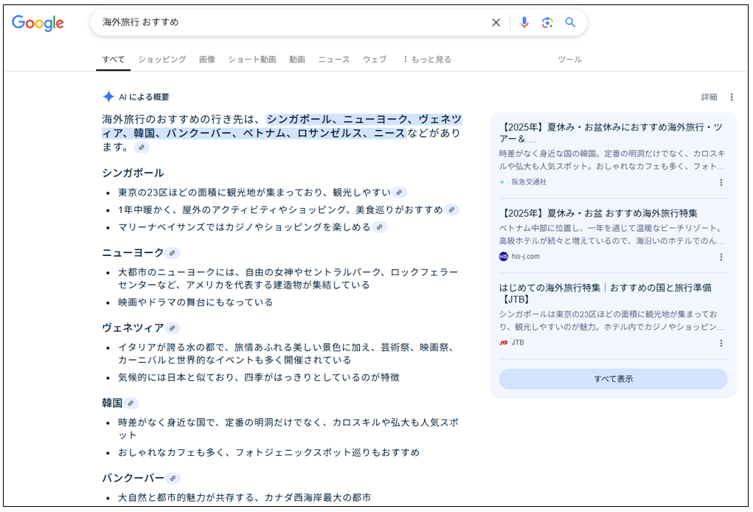Start voice search with microphone icon
The height and width of the screenshot is (512, 753).
524,23
